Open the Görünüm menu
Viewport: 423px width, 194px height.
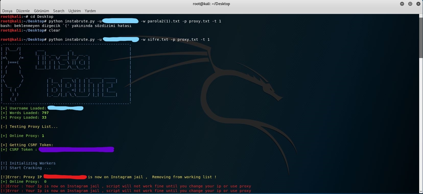pyautogui.click(x=41, y=11)
